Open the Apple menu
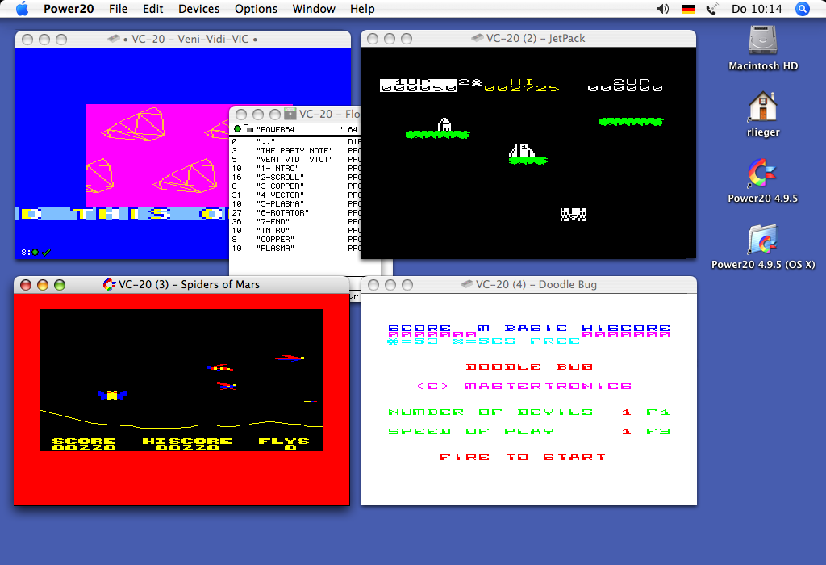Screen dimensions: 826x565 click(22, 9)
